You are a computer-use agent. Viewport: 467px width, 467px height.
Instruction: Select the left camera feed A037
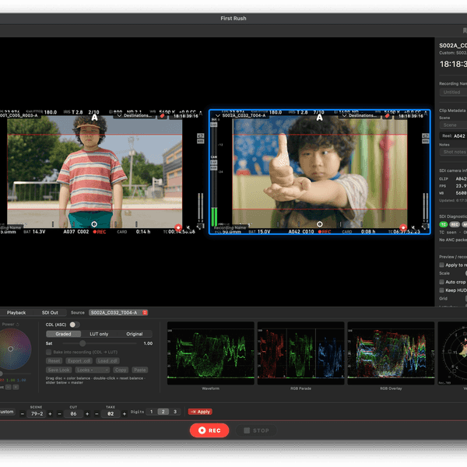click(x=95, y=172)
